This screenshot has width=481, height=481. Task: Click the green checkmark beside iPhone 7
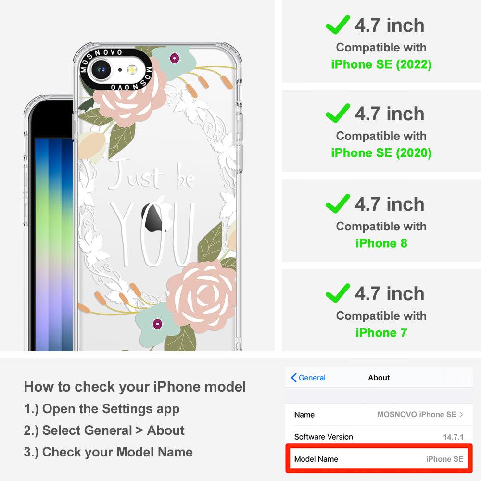(338, 293)
